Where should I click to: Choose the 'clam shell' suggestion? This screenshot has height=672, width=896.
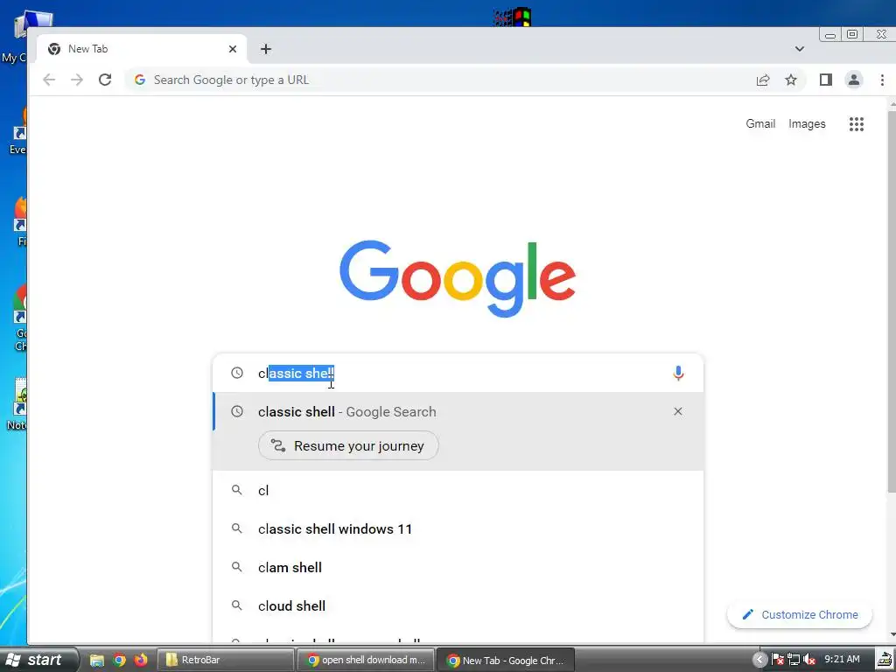click(458, 567)
